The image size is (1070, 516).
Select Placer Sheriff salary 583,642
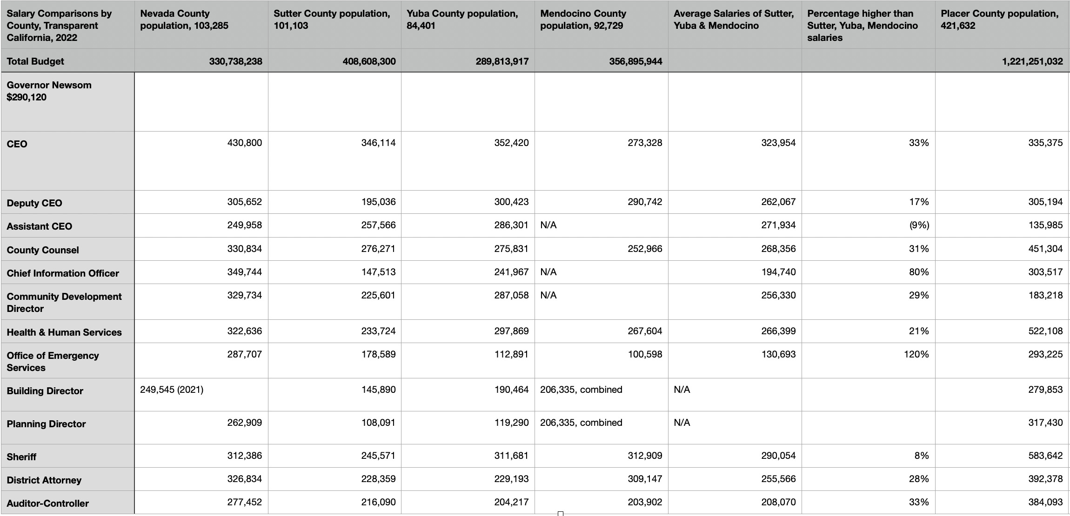tap(1045, 456)
